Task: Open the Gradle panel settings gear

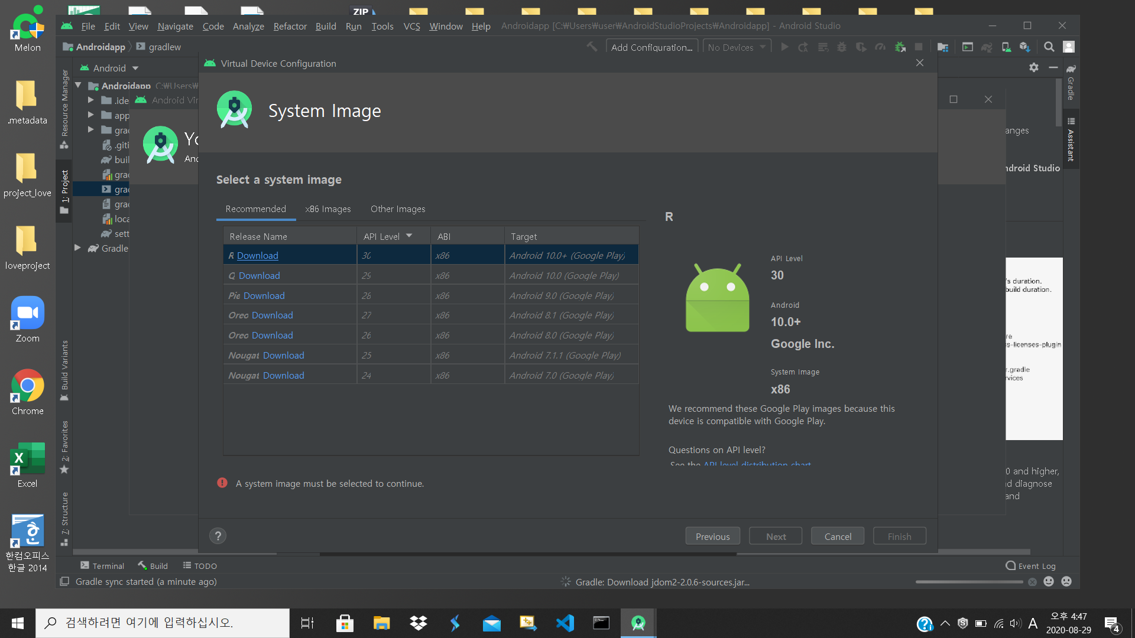Action: point(1033,68)
